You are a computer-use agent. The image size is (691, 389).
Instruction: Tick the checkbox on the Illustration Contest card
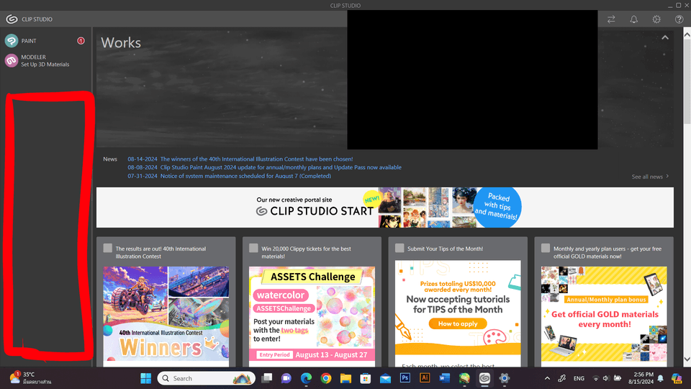tap(107, 248)
